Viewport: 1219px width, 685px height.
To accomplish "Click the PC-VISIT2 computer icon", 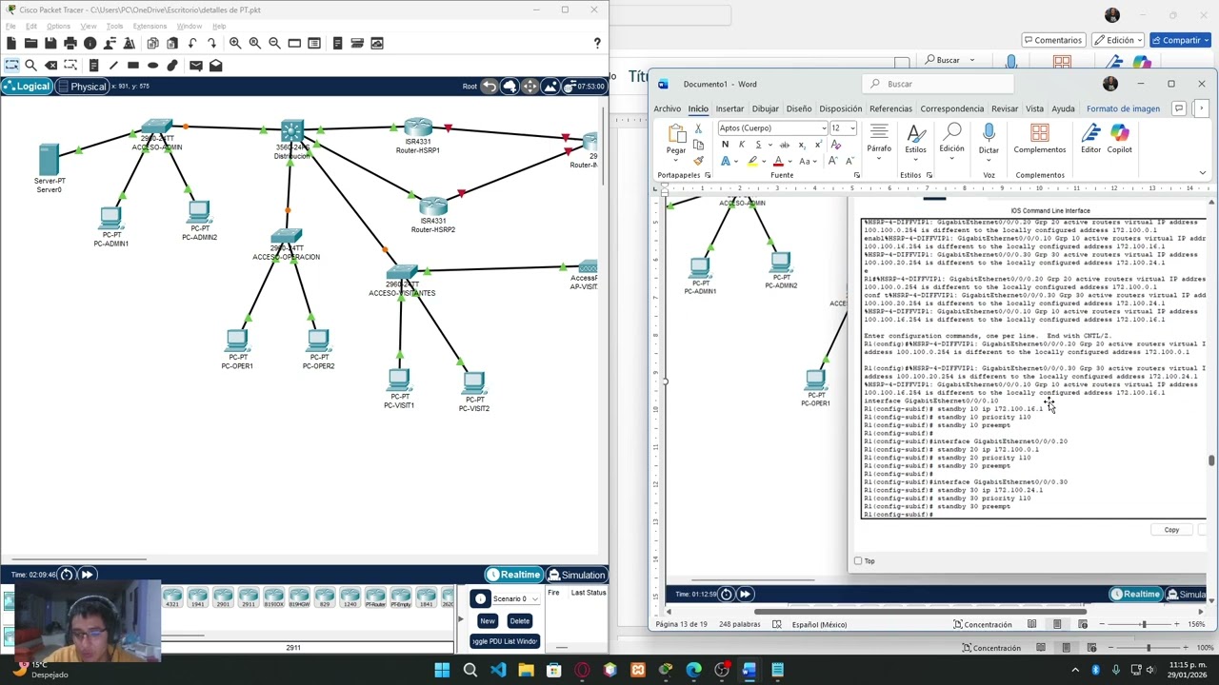I will tap(474, 383).
